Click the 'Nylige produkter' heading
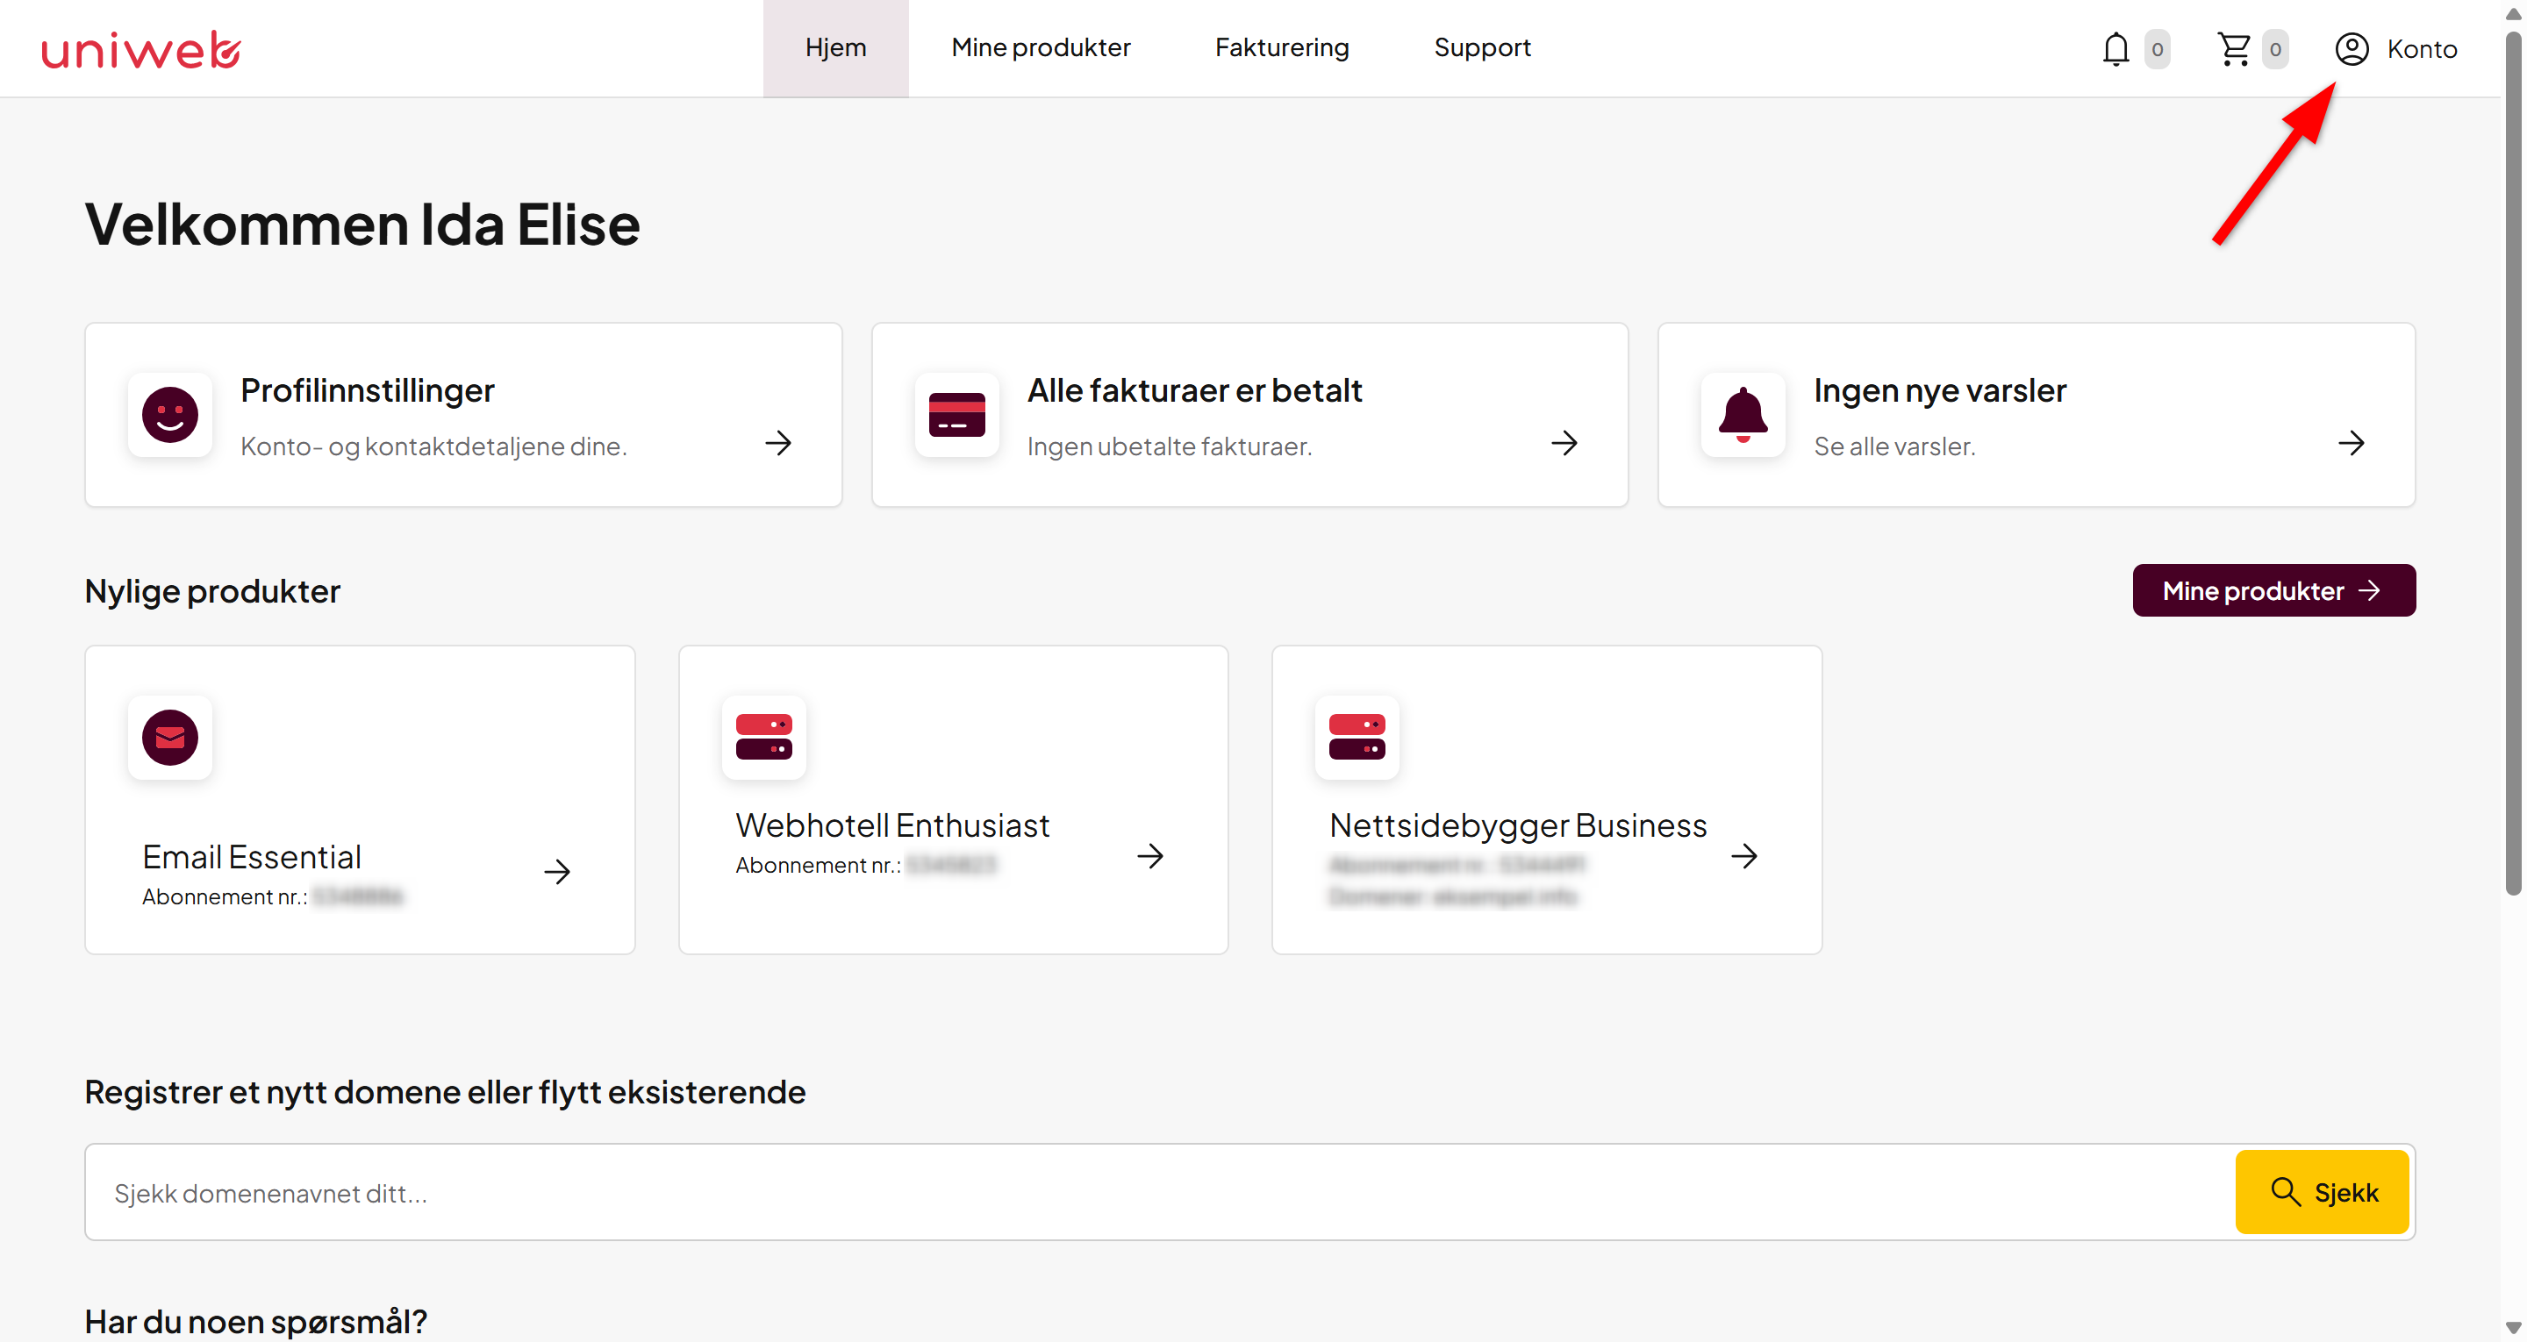Viewport: 2527px width, 1342px height. 211,591
